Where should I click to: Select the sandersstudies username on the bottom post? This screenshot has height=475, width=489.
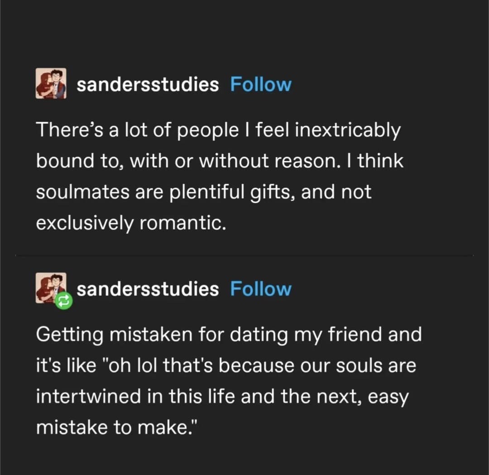pos(148,289)
